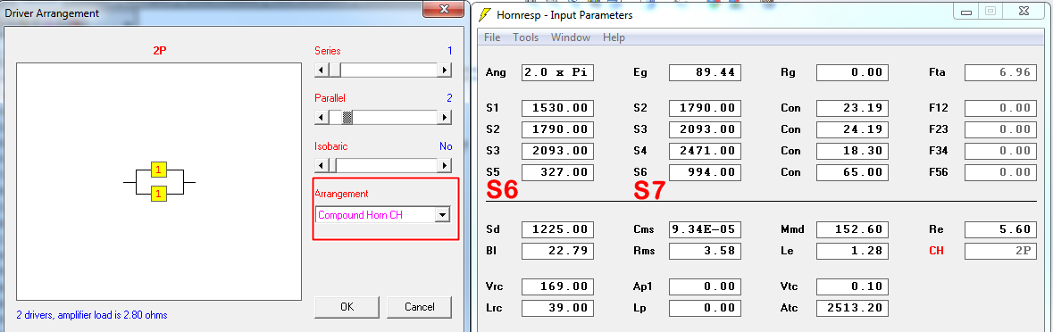
Task: Click the Le field showing 1.28
Action: [853, 251]
